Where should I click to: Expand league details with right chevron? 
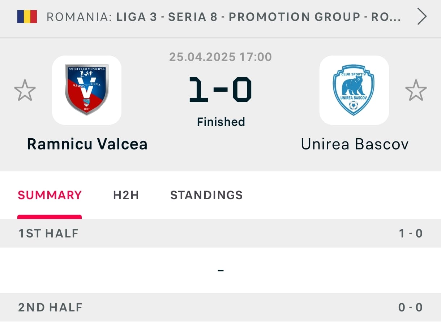coord(422,17)
